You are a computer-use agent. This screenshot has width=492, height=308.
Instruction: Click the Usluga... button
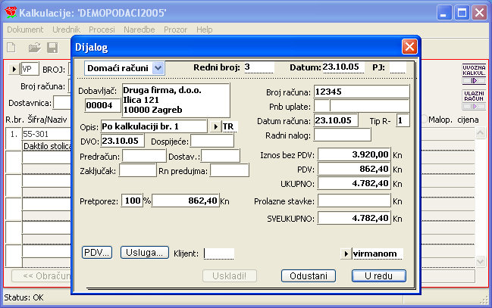pos(145,253)
